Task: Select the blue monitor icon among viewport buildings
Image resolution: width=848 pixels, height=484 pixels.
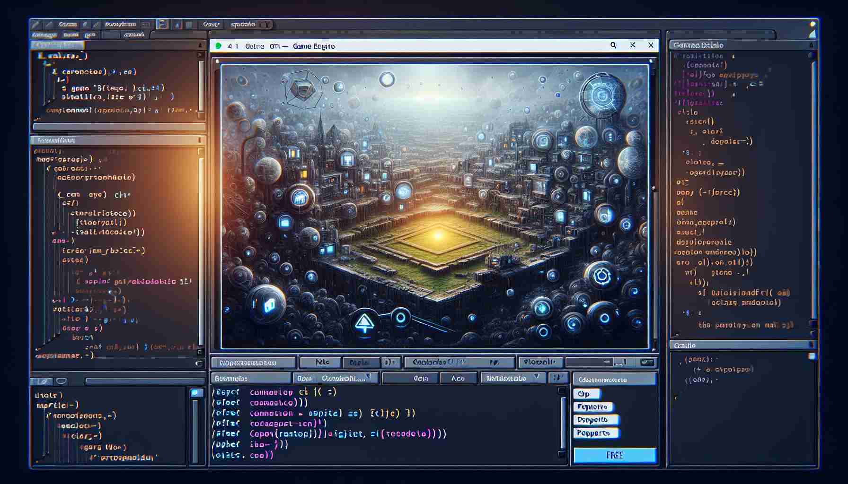Action: 348,159
